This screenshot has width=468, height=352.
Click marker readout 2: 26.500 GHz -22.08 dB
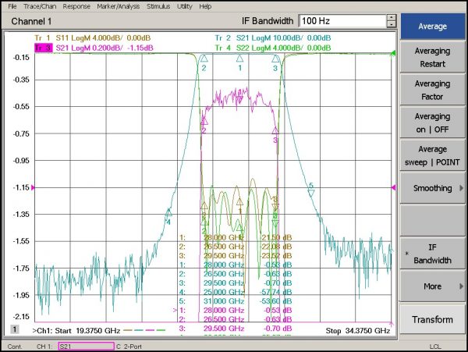[236, 247]
